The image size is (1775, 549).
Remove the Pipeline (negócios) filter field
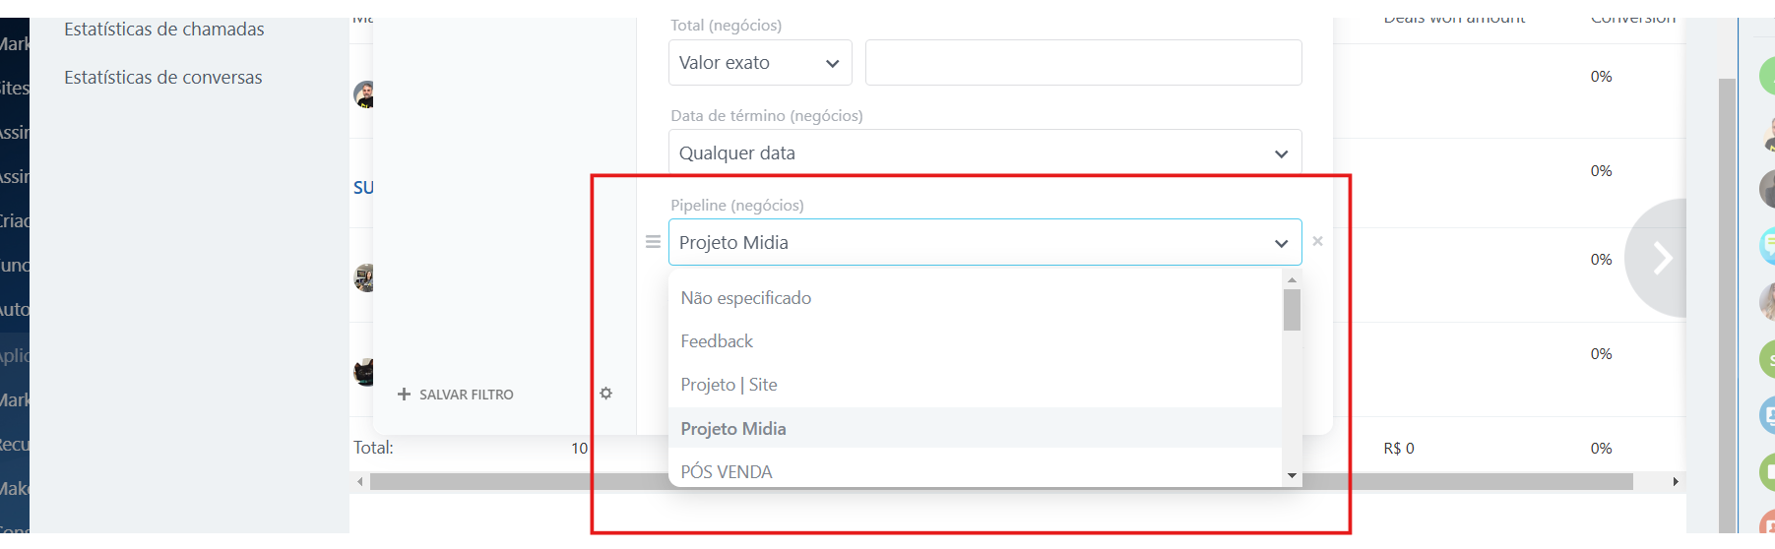click(1317, 241)
